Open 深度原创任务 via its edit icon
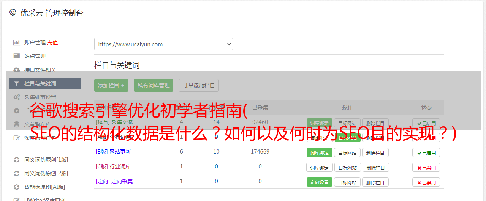 [x=17, y=138]
